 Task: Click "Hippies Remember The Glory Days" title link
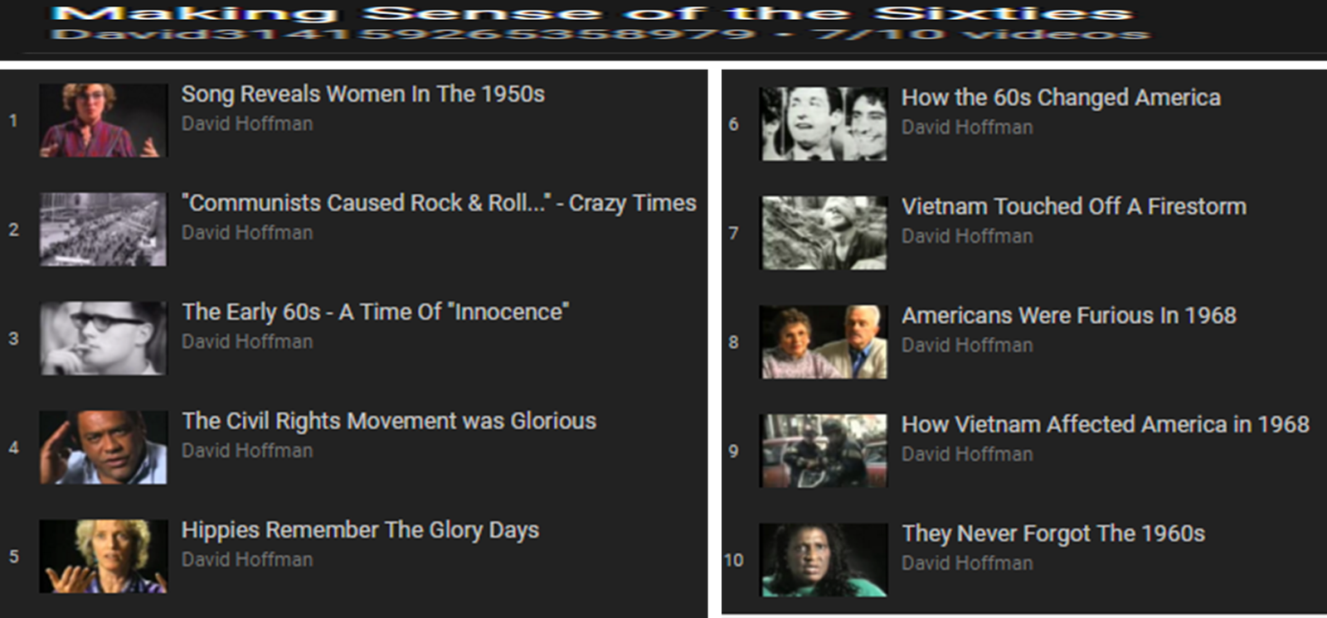[360, 530]
